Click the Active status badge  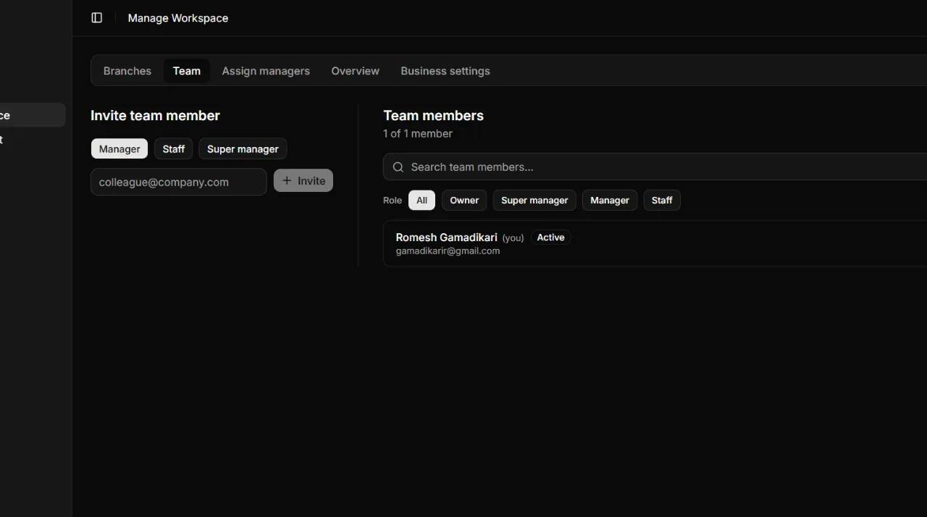click(551, 238)
